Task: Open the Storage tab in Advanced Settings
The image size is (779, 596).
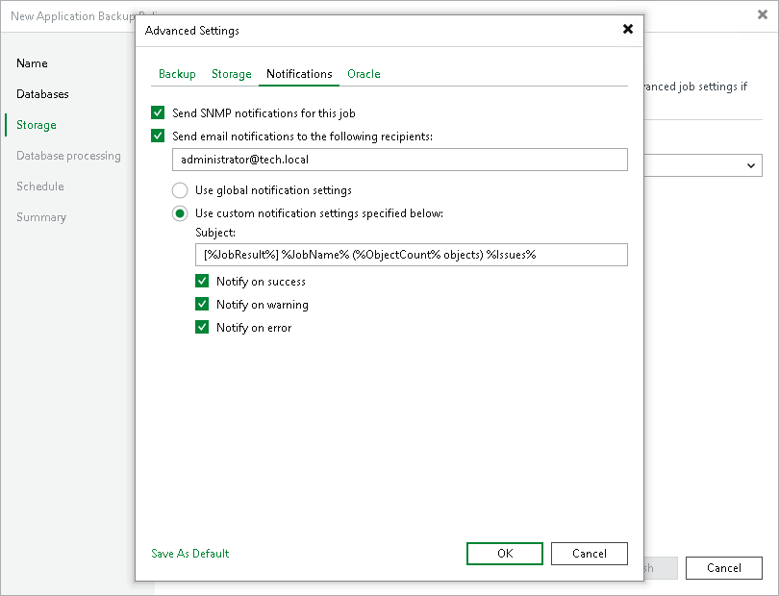Action: pyautogui.click(x=231, y=73)
